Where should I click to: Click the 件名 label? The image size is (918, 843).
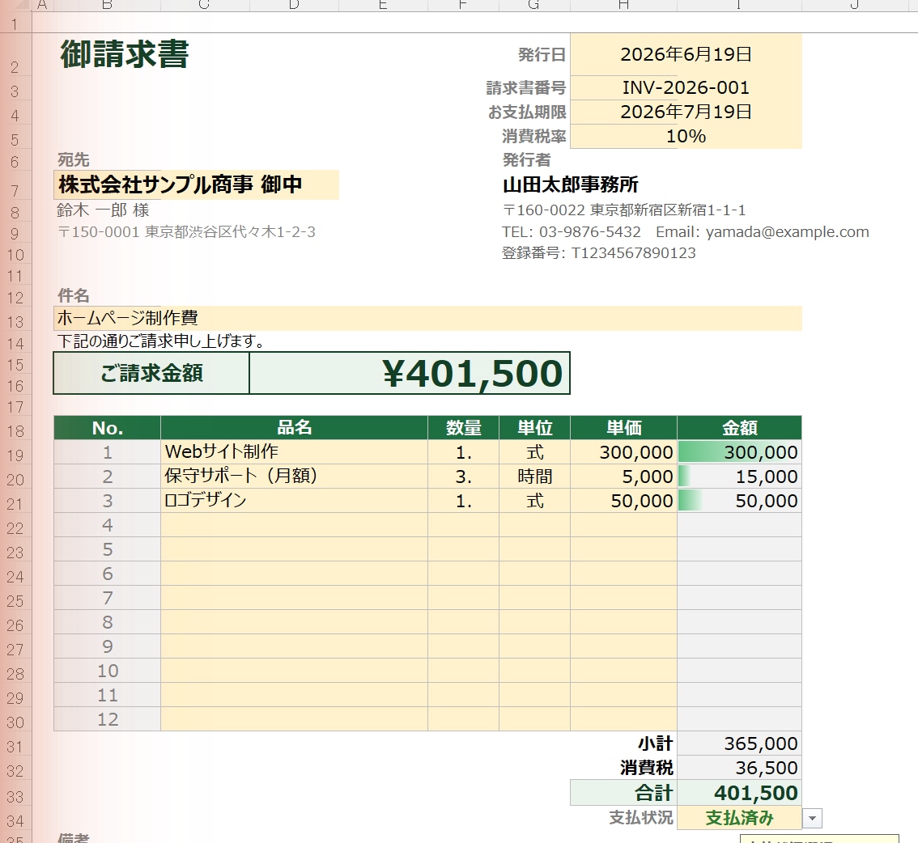click(73, 295)
